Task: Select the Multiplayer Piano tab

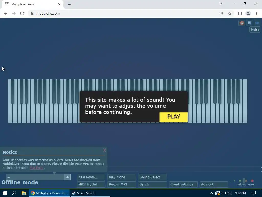Action: coord(32,4)
